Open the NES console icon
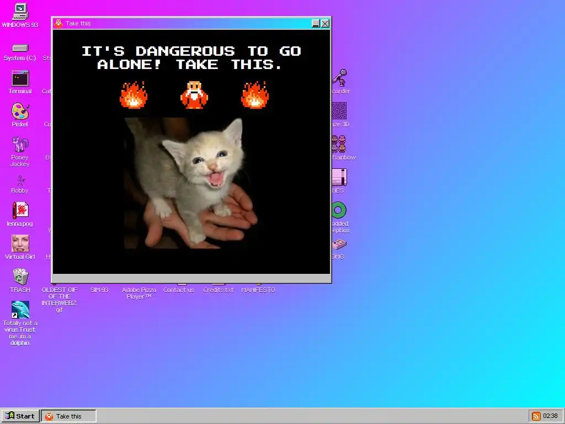 [x=339, y=177]
